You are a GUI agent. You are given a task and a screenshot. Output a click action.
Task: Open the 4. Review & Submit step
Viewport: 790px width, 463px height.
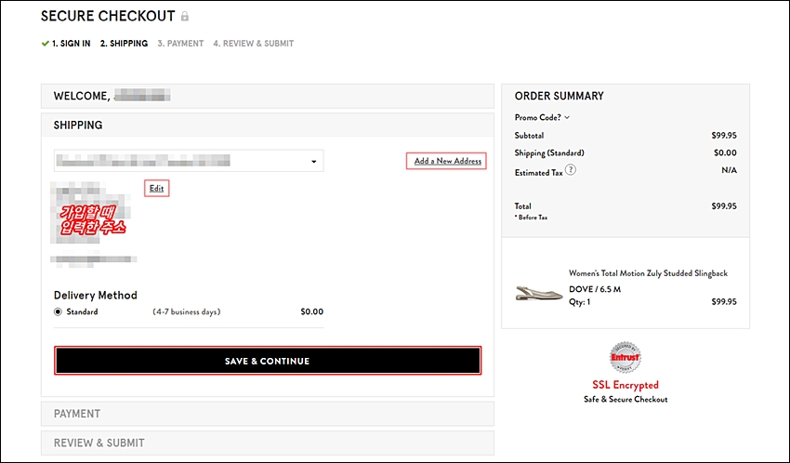click(254, 44)
